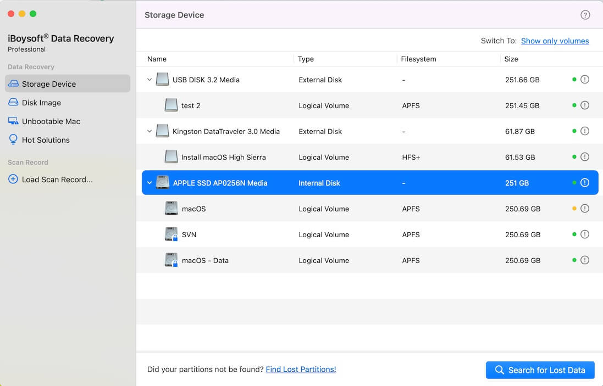Click the Hot Solutions lightbulb icon
603x386 pixels.
coord(13,139)
